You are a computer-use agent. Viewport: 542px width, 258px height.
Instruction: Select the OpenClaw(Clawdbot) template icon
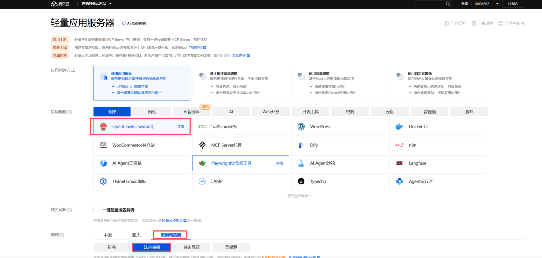point(103,127)
